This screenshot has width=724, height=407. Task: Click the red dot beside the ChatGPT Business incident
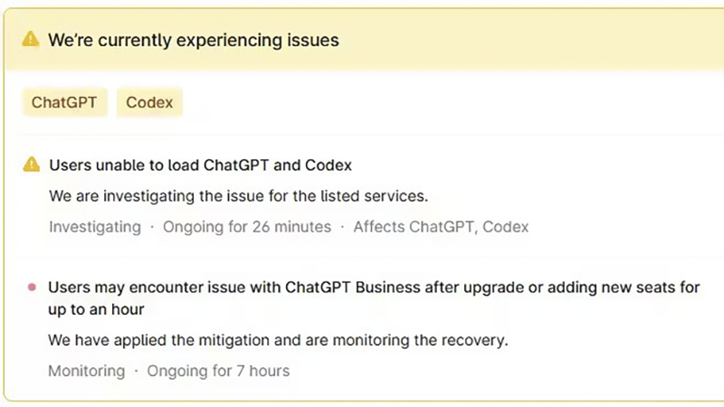[32, 288]
